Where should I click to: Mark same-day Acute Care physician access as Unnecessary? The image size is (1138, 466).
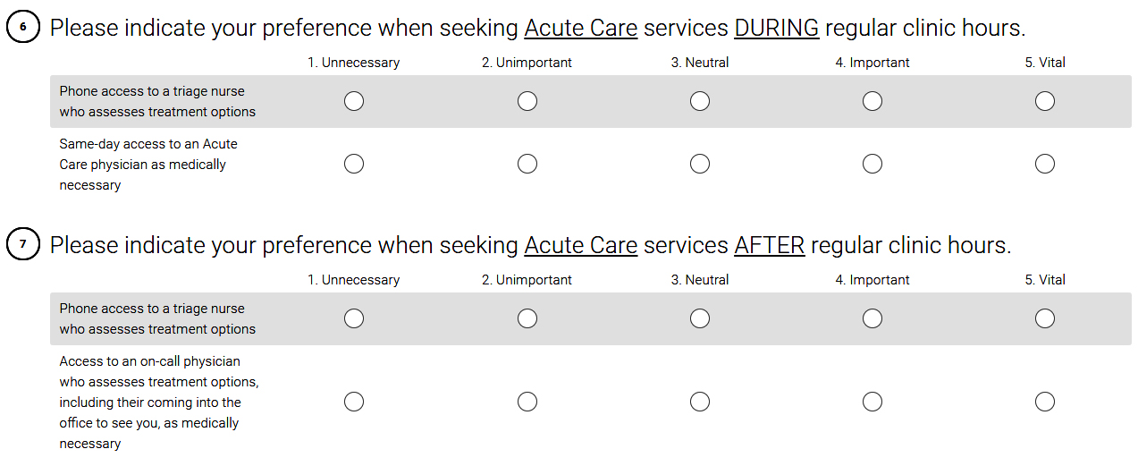click(354, 164)
